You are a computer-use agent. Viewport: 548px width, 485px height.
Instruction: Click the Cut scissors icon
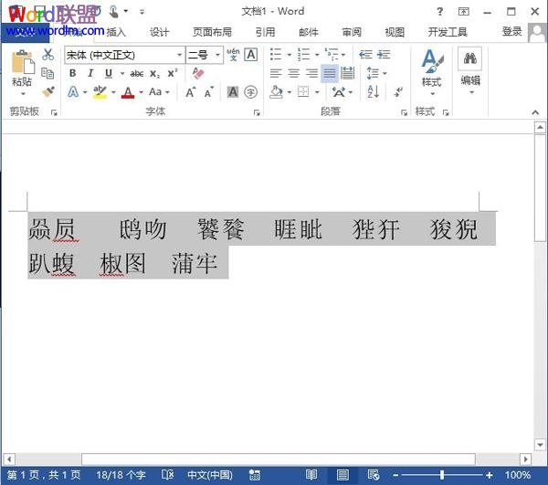(x=47, y=55)
